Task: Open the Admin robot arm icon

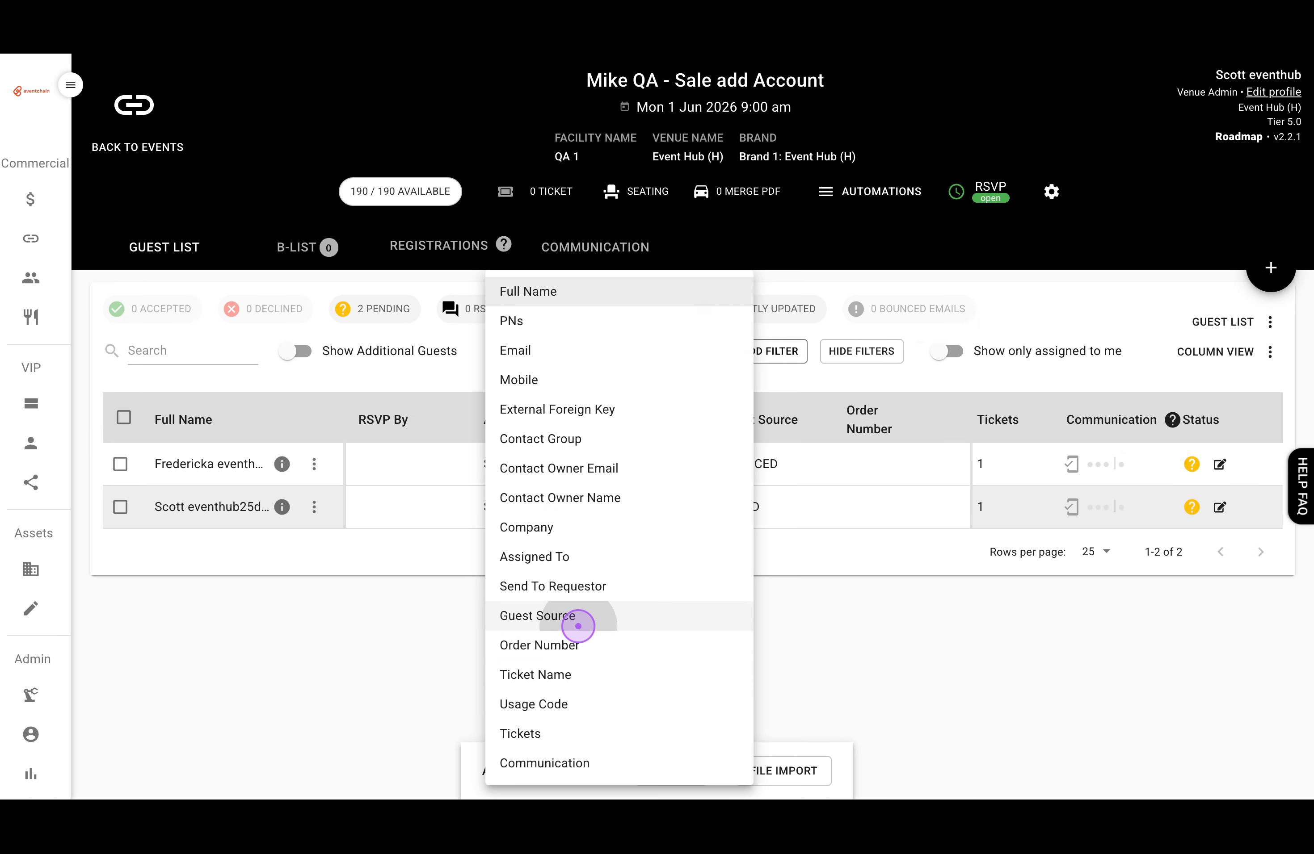Action: click(31, 695)
